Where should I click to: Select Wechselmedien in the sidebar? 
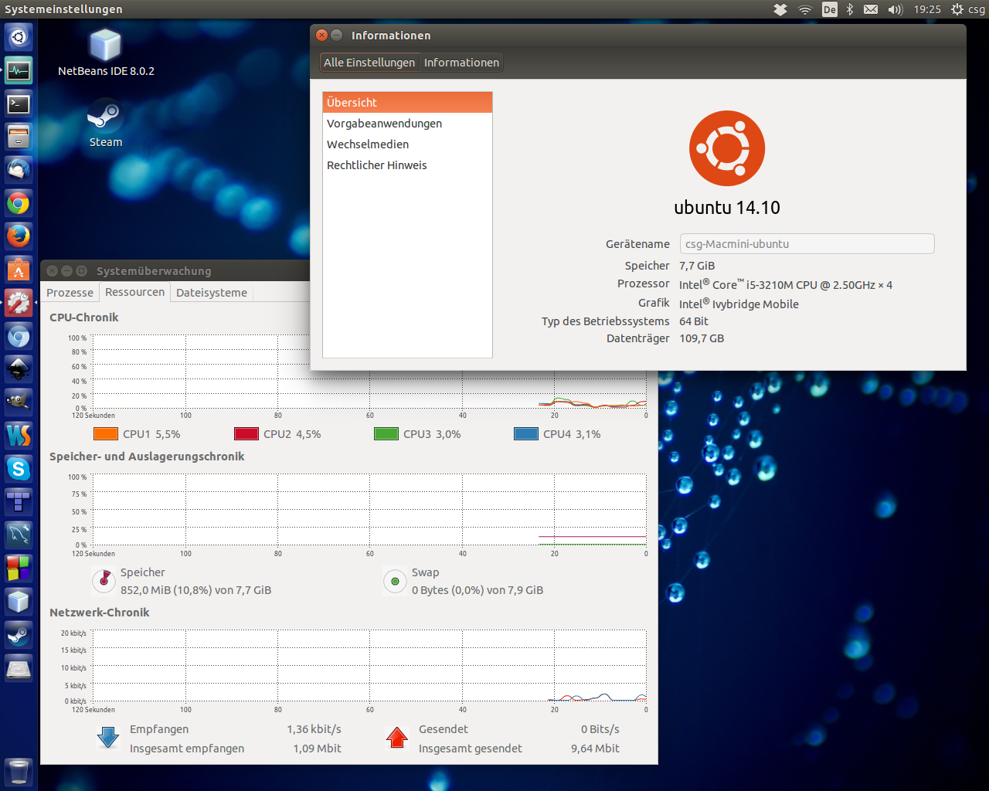tap(407, 144)
